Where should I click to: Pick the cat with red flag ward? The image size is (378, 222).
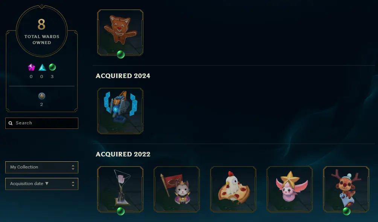coord(177,190)
